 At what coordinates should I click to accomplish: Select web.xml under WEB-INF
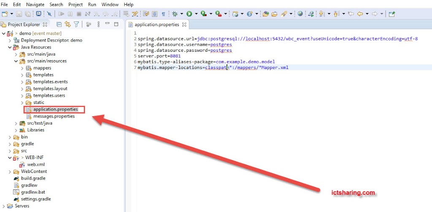[36, 164]
